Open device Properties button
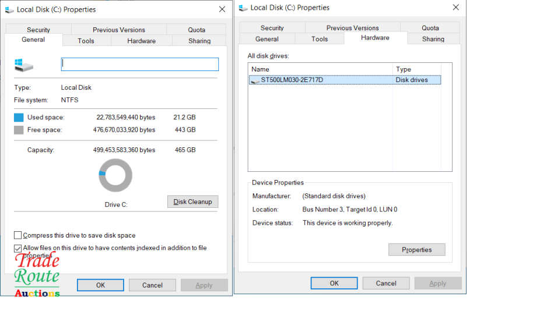554x311 pixels. pos(416,250)
